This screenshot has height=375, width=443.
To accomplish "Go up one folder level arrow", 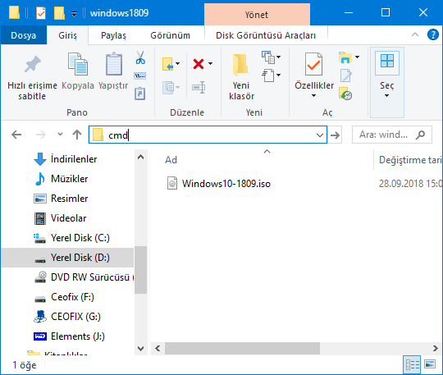I will [x=77, y=135].
